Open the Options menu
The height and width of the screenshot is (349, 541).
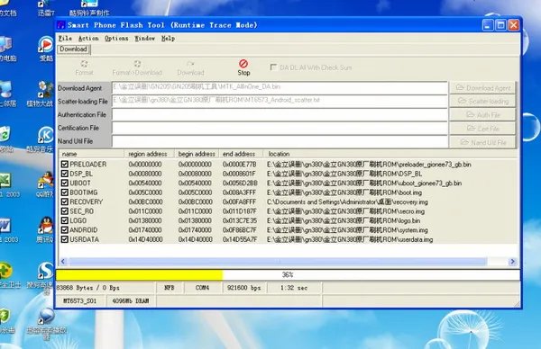(116, 38)
